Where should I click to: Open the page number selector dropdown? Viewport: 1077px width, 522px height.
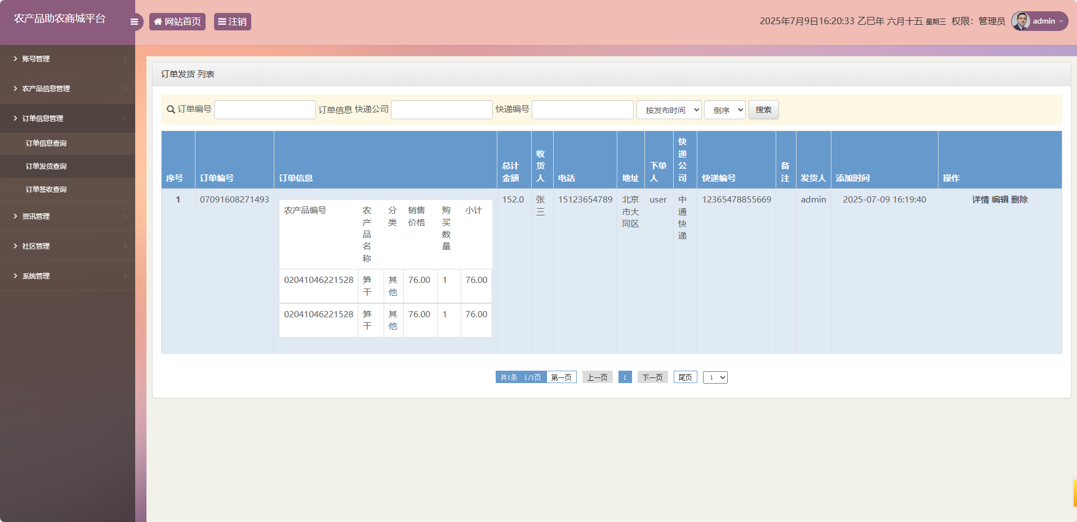point(715,377)
